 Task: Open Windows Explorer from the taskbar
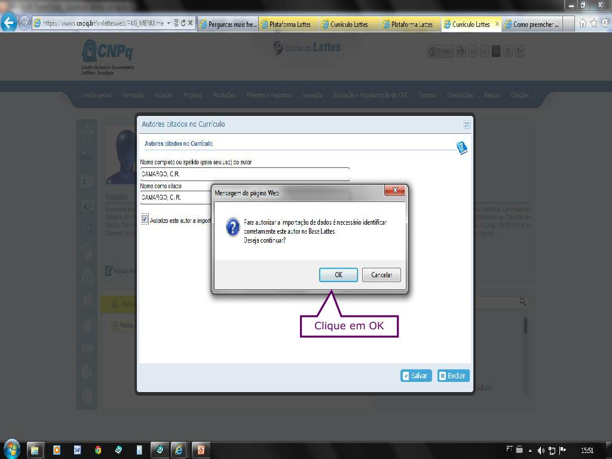tap(34, 450)
